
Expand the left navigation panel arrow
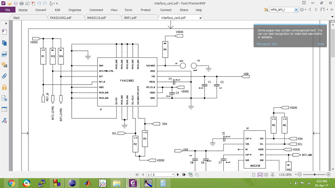[x=6, y=23]
